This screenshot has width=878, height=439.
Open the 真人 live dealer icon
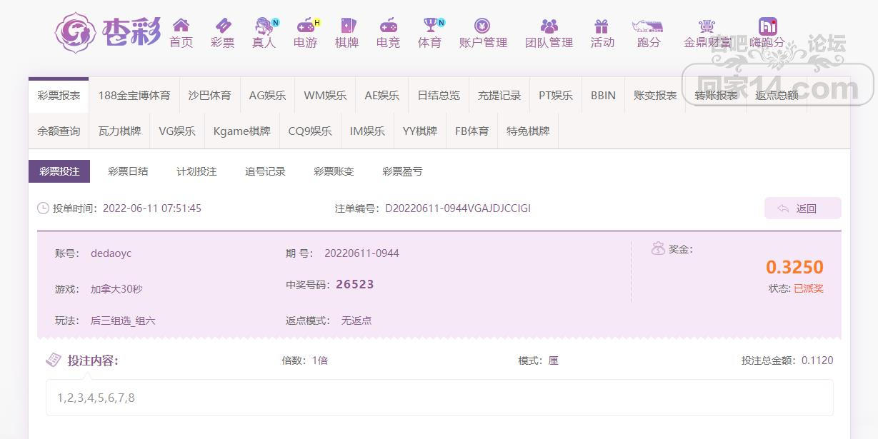(x=264, y=26)
